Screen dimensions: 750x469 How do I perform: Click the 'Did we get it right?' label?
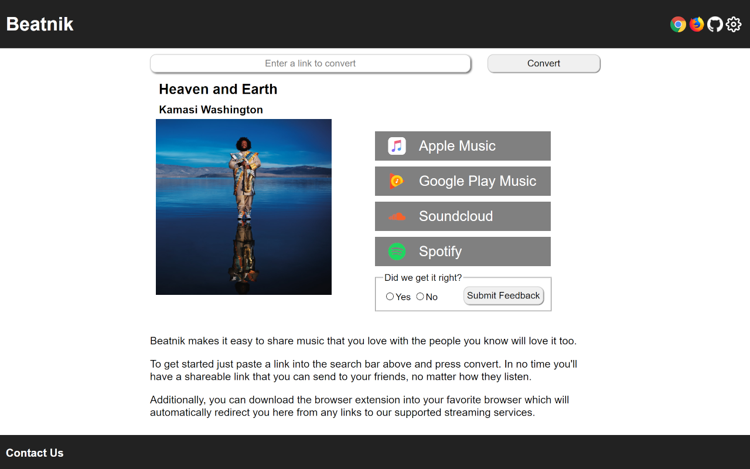pyautogui.click(x=423, y=277)
